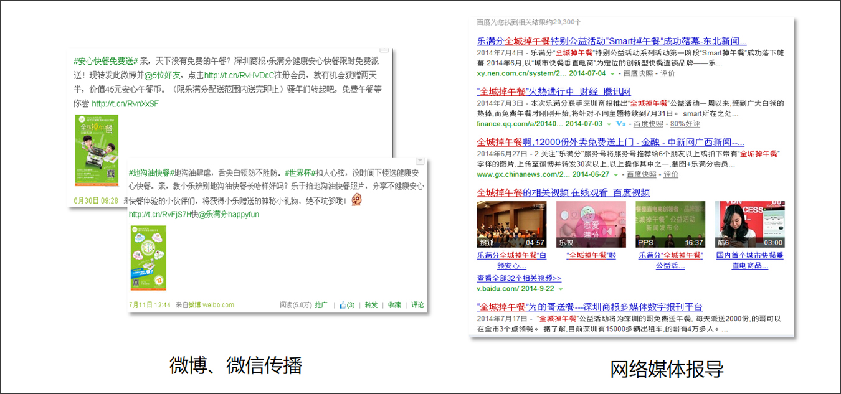Click 收藏 to favorite the Weibo post
The height and width of the screenshot is (394, 841).
pyautogui.click(x=394, y=305)
